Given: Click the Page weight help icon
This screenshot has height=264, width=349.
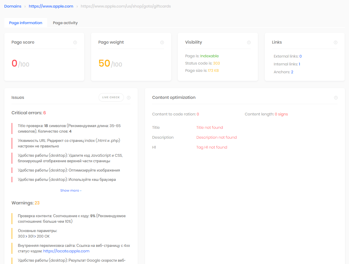Looking at the screenshot, I should point(162,42).
